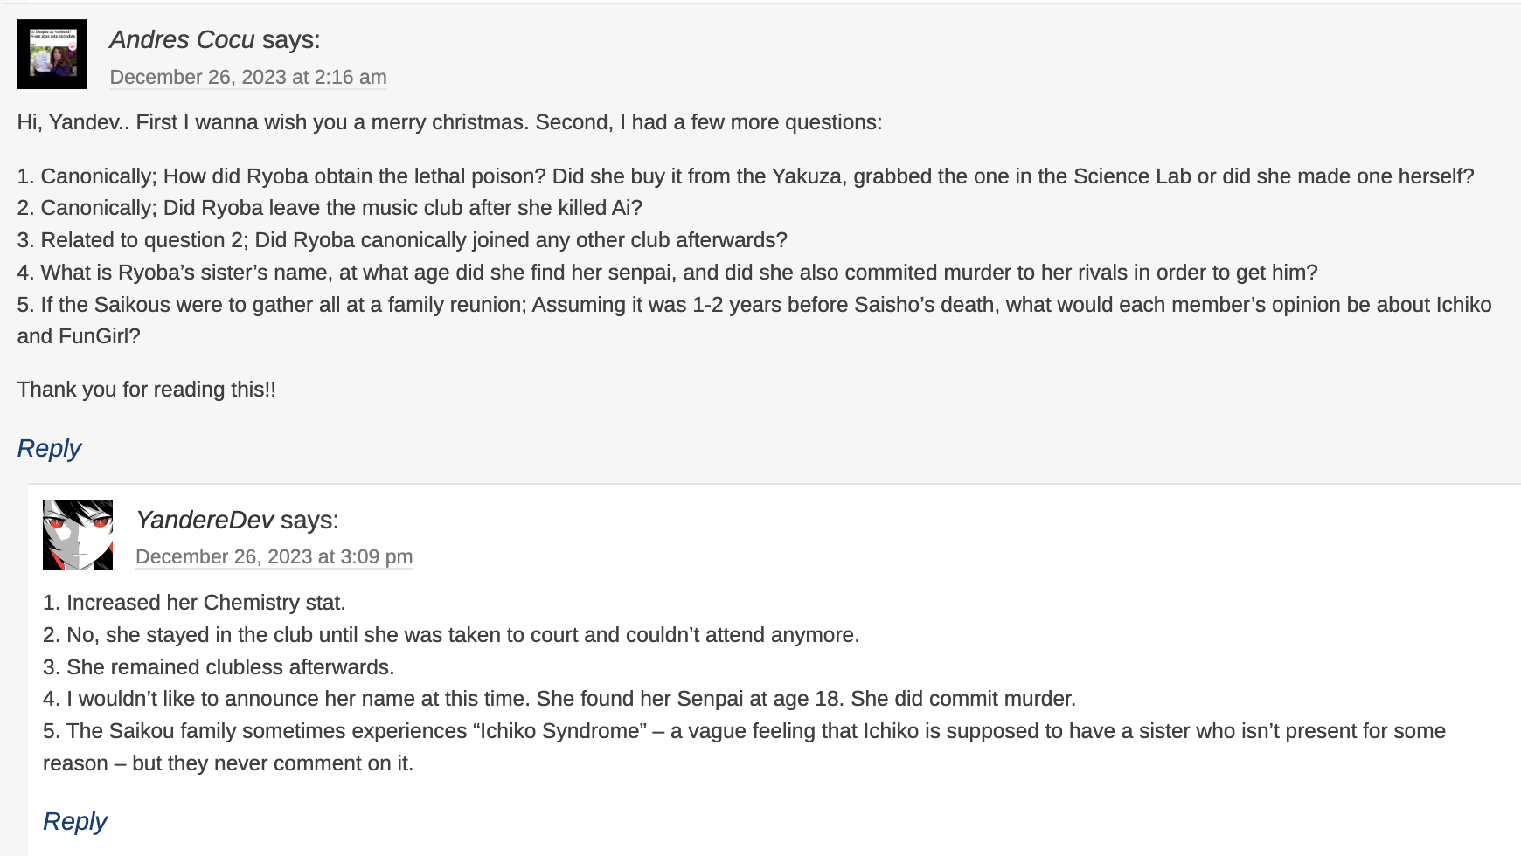
Task: Open the 3:09 pm comment permalink
Action: (274, 557)
